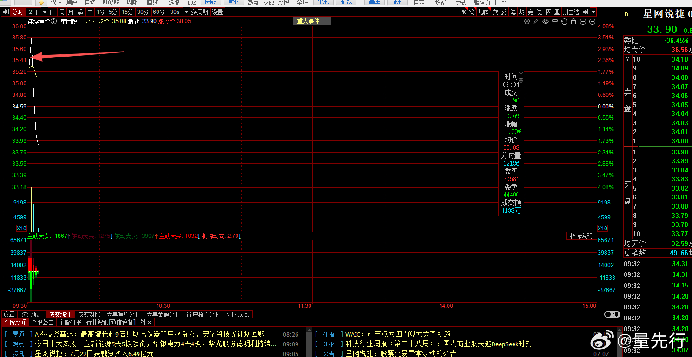Toggle the PK compare button
The width and height of the screenshot is (692, 357).
(x=463, y=12)
